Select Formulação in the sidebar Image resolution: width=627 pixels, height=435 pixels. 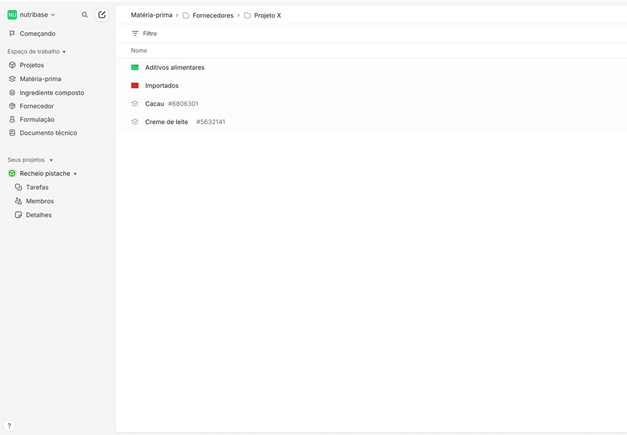37,119
